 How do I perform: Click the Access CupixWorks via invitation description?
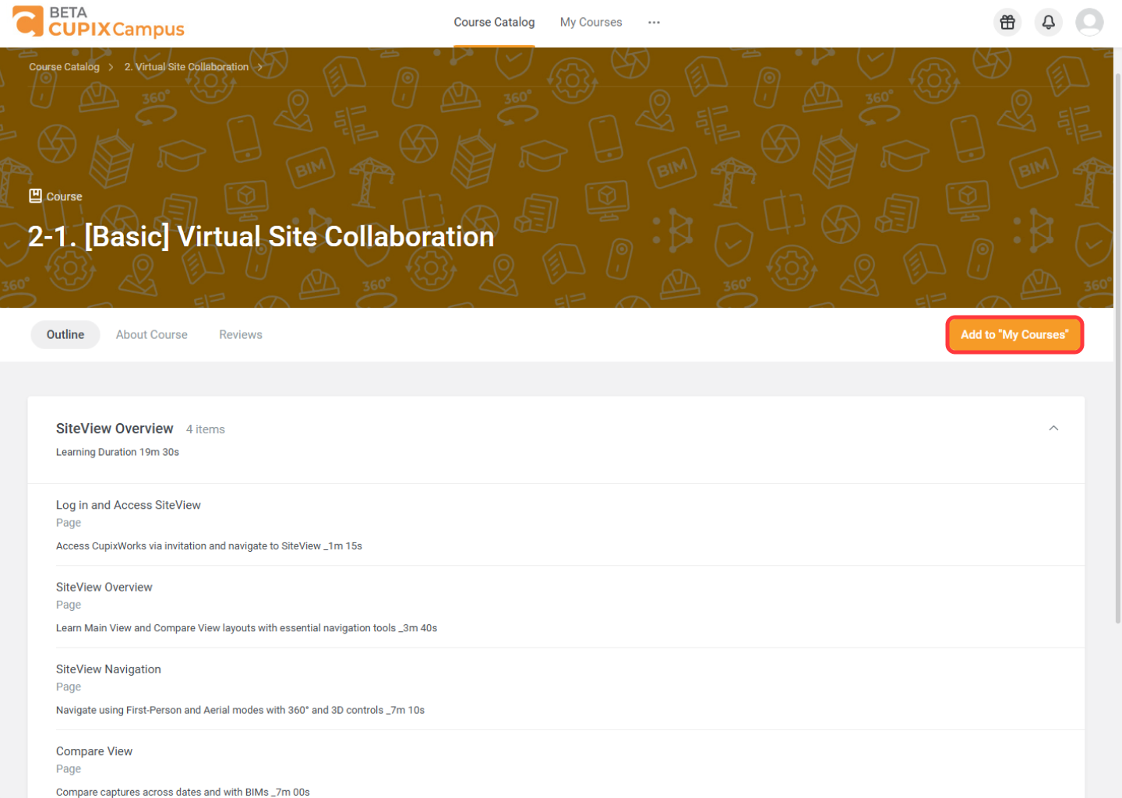coord(209,546)
